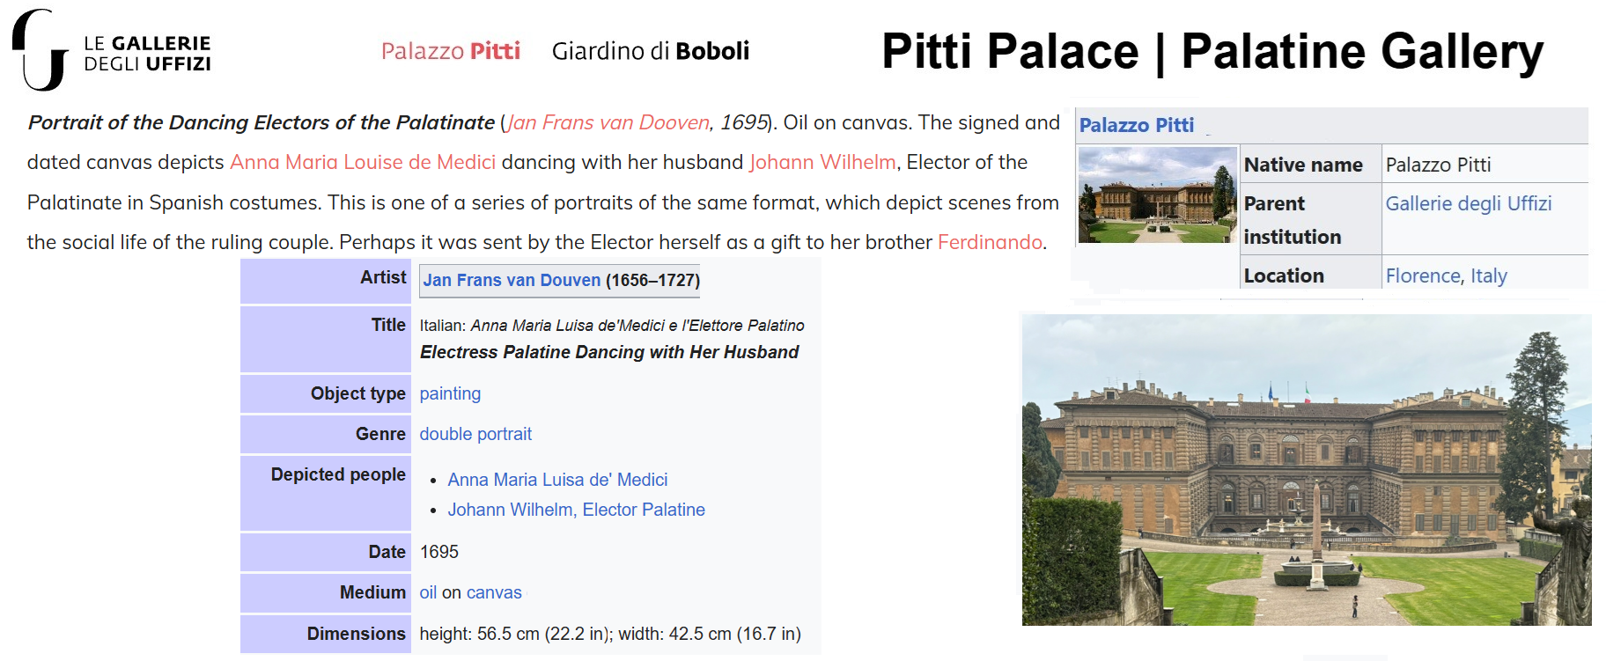The width and height of the screenshot is (1606, 661).
Task: Select the Jan Frans van Douven artist link
Action: [512, 280]
